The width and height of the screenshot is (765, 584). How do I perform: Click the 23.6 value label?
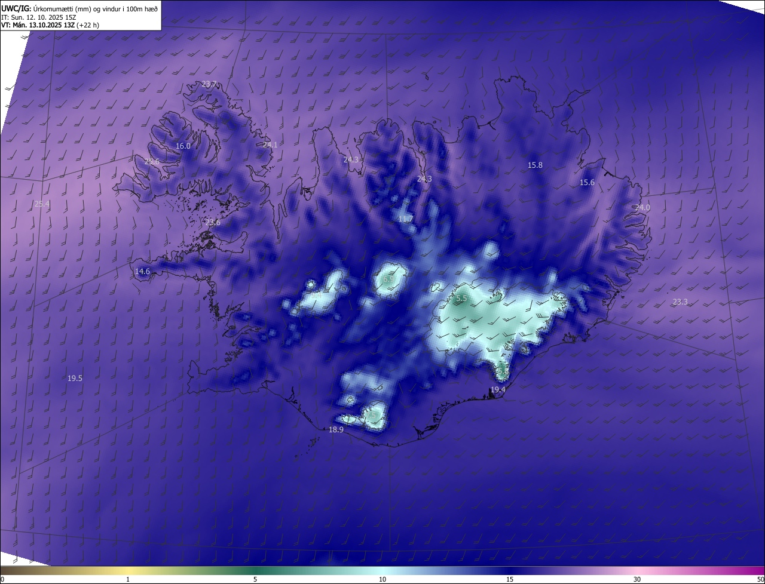213,223
